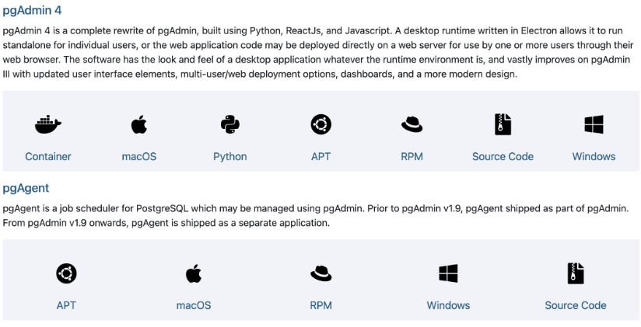
Task: Click the pgAdmin 4 heading
Action: 33,10
